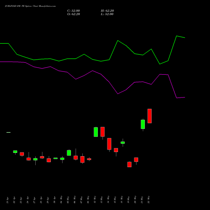The image size is (210, 210).
Task: Select the 29 Apr date label
Action: pyautogui.click(x=48, y=200)
